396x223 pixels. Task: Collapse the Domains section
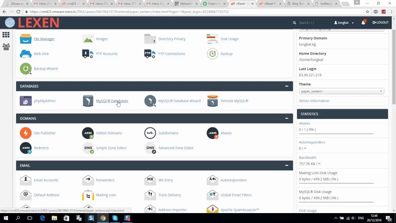coord(286,118)
